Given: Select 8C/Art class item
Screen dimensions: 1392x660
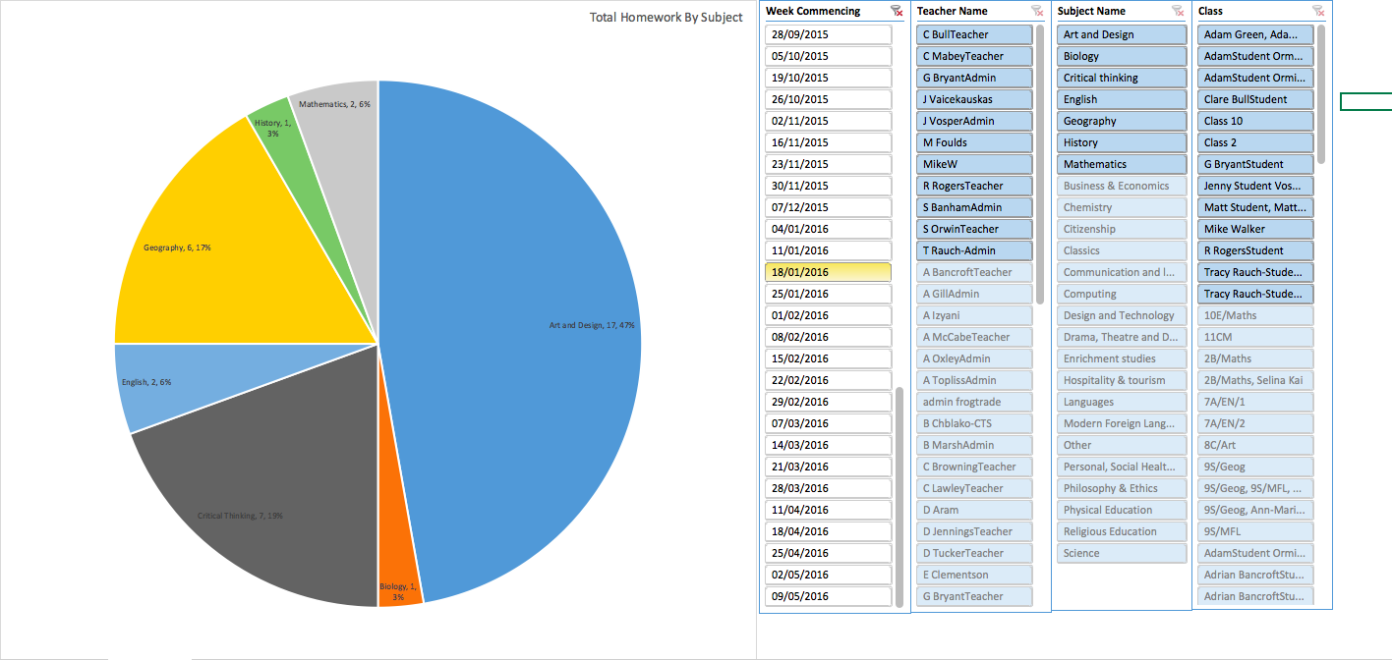Looking at the screenshot, I should click(1255, 445).
